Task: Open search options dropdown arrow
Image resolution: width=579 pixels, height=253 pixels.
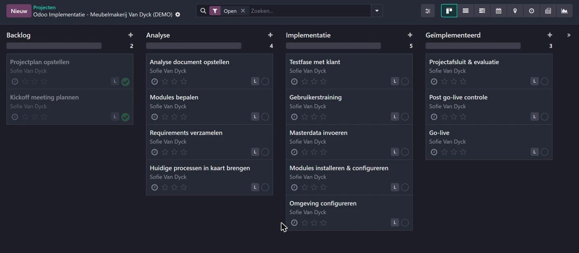Action: (377, 11)
